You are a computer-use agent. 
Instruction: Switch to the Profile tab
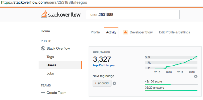[95, 32]
